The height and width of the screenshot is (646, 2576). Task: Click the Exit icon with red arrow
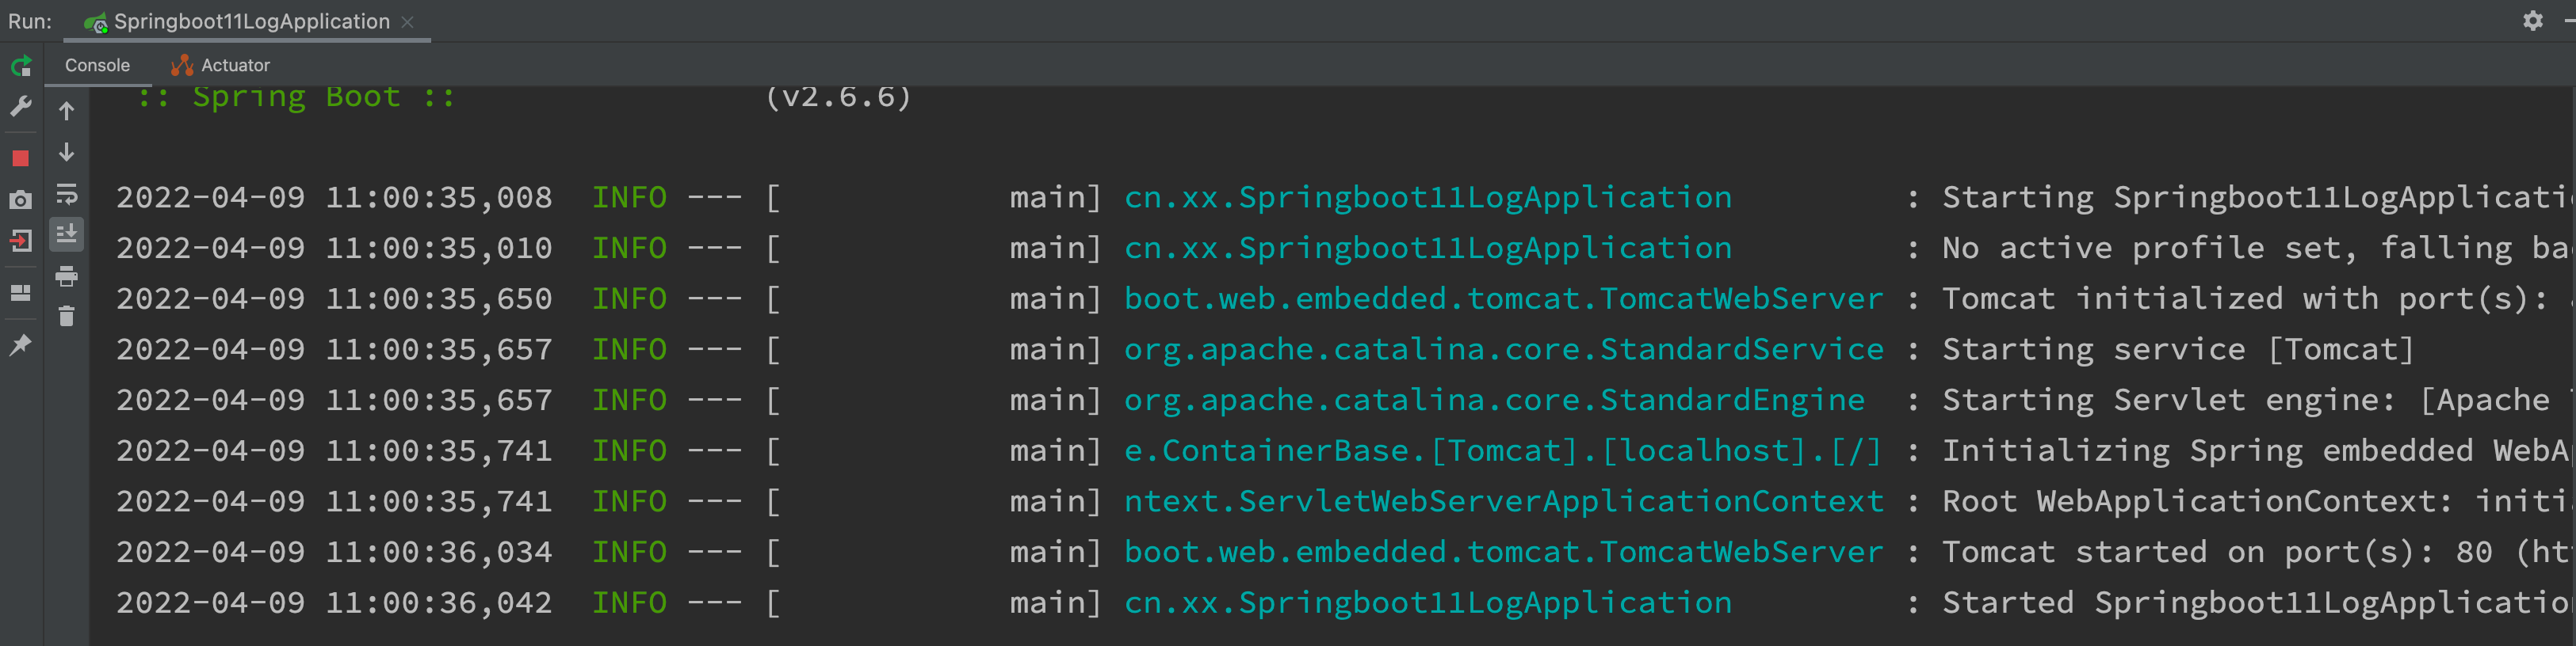(21, 241)
